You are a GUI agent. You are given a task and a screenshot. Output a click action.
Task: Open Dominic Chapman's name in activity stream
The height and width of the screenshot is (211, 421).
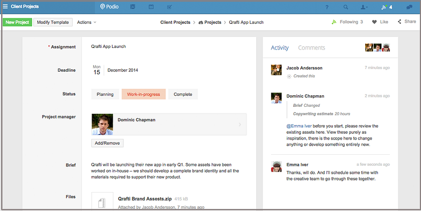(x=305, y=96)
